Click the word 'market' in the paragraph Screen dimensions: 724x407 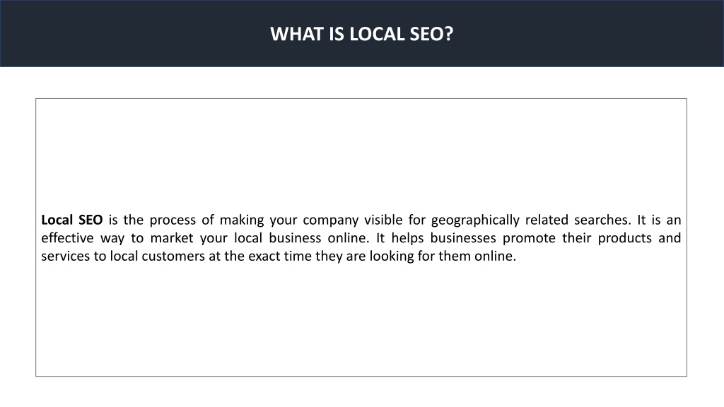tap(172, 237)
